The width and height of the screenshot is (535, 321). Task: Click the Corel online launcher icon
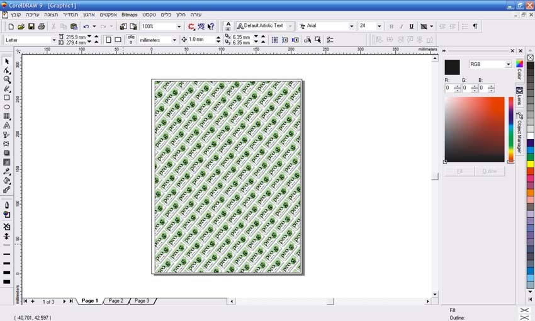pyautogui.click(x=191, y=26)
